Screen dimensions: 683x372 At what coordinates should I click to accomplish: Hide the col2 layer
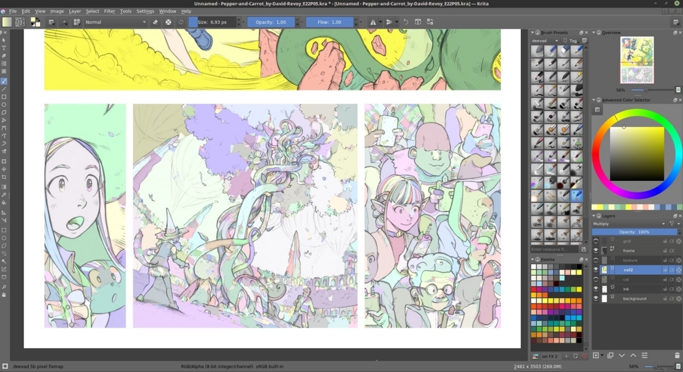(596, 270)
